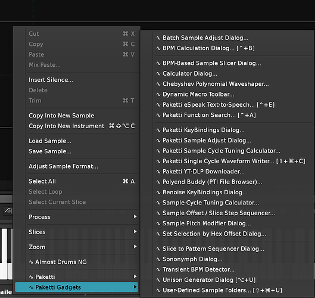This screenshot has width=315, height=298.
Task: Click highlighted Paketti Gadgets entry
Action: [x=77, y=287]
